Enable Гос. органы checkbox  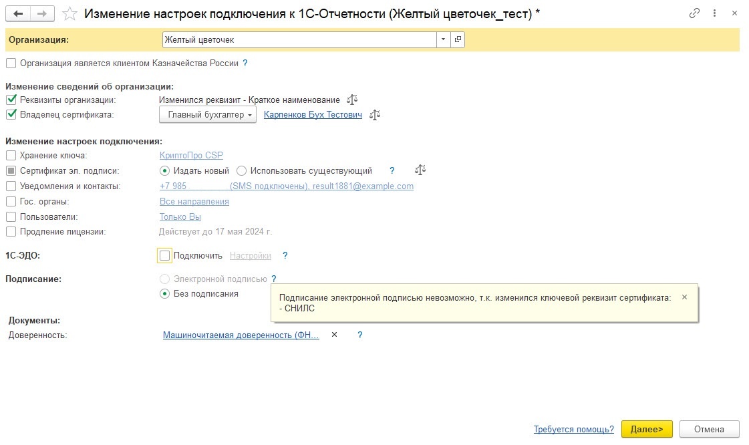pos(11,202)
